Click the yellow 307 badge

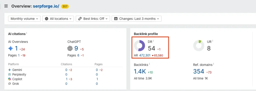tap(65, 6)
